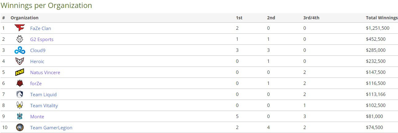Click the Monte logo icon

pos(20,116)
